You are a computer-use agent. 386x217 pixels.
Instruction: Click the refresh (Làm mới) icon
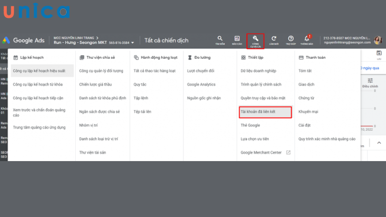click(274, 39)
